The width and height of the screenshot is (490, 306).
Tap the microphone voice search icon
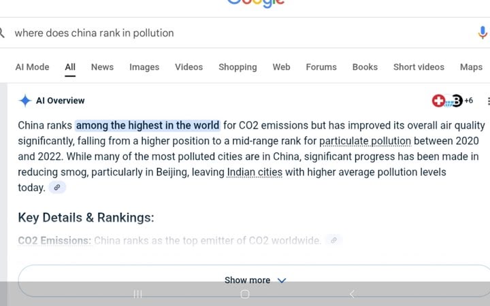pyautogui.click(x=483, y=33)
